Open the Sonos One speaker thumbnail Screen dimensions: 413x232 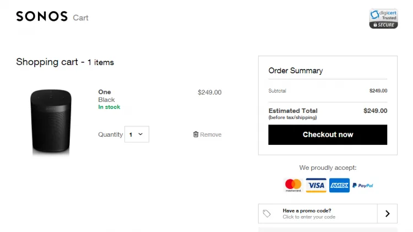tap(51, 121)
